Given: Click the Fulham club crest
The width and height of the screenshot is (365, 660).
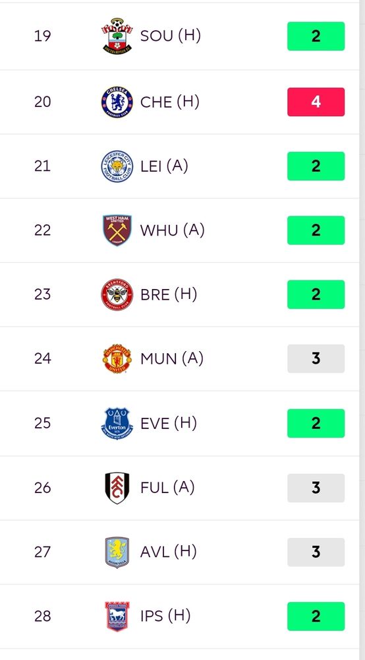Looking at the screenshot, I should [117, 488].
